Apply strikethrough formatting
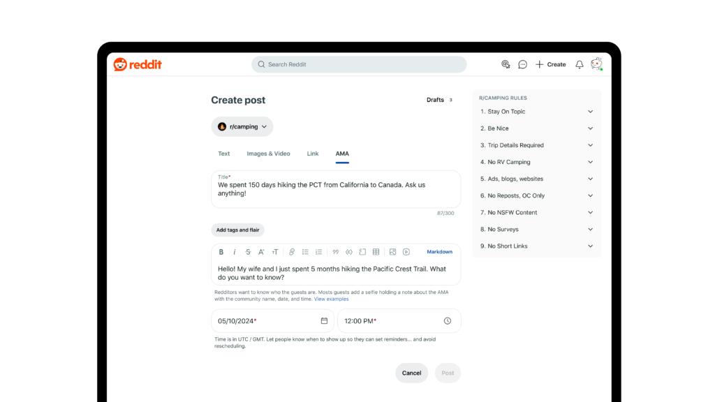715x402 pixels. [248, 252]
